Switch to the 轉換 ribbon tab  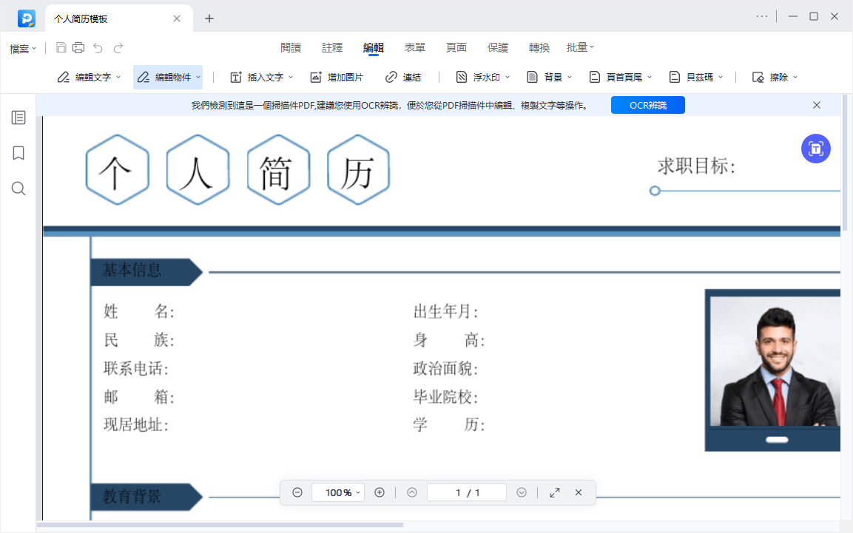tap(539, 47)
